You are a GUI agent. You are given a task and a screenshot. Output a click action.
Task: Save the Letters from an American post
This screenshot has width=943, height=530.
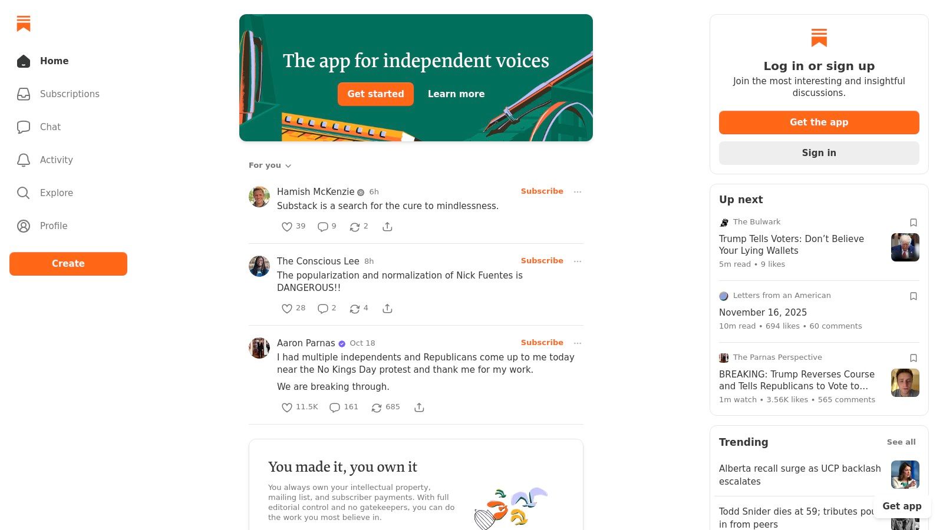(914, 296)
